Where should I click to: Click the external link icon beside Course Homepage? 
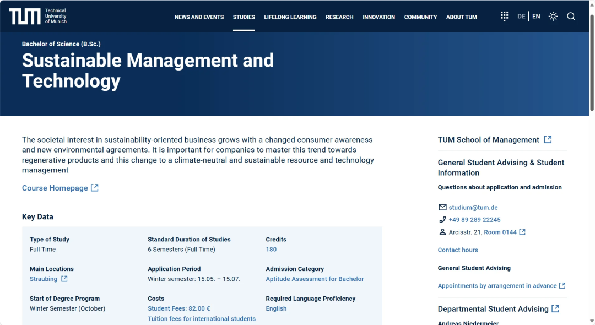pyautogui.click(x=95, y=188)
